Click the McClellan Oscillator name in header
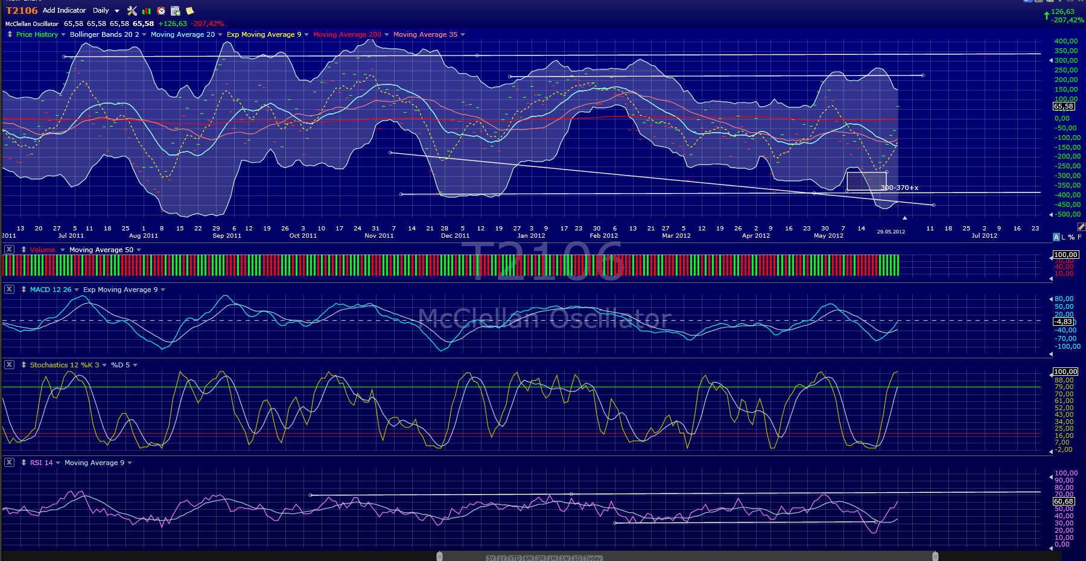 tap(32, 24)
